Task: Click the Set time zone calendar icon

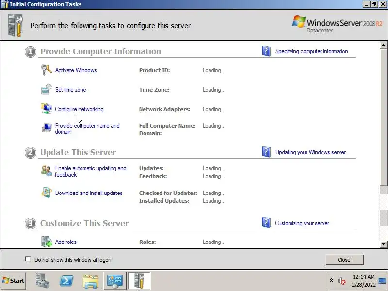Action: (x=46, y=89)
